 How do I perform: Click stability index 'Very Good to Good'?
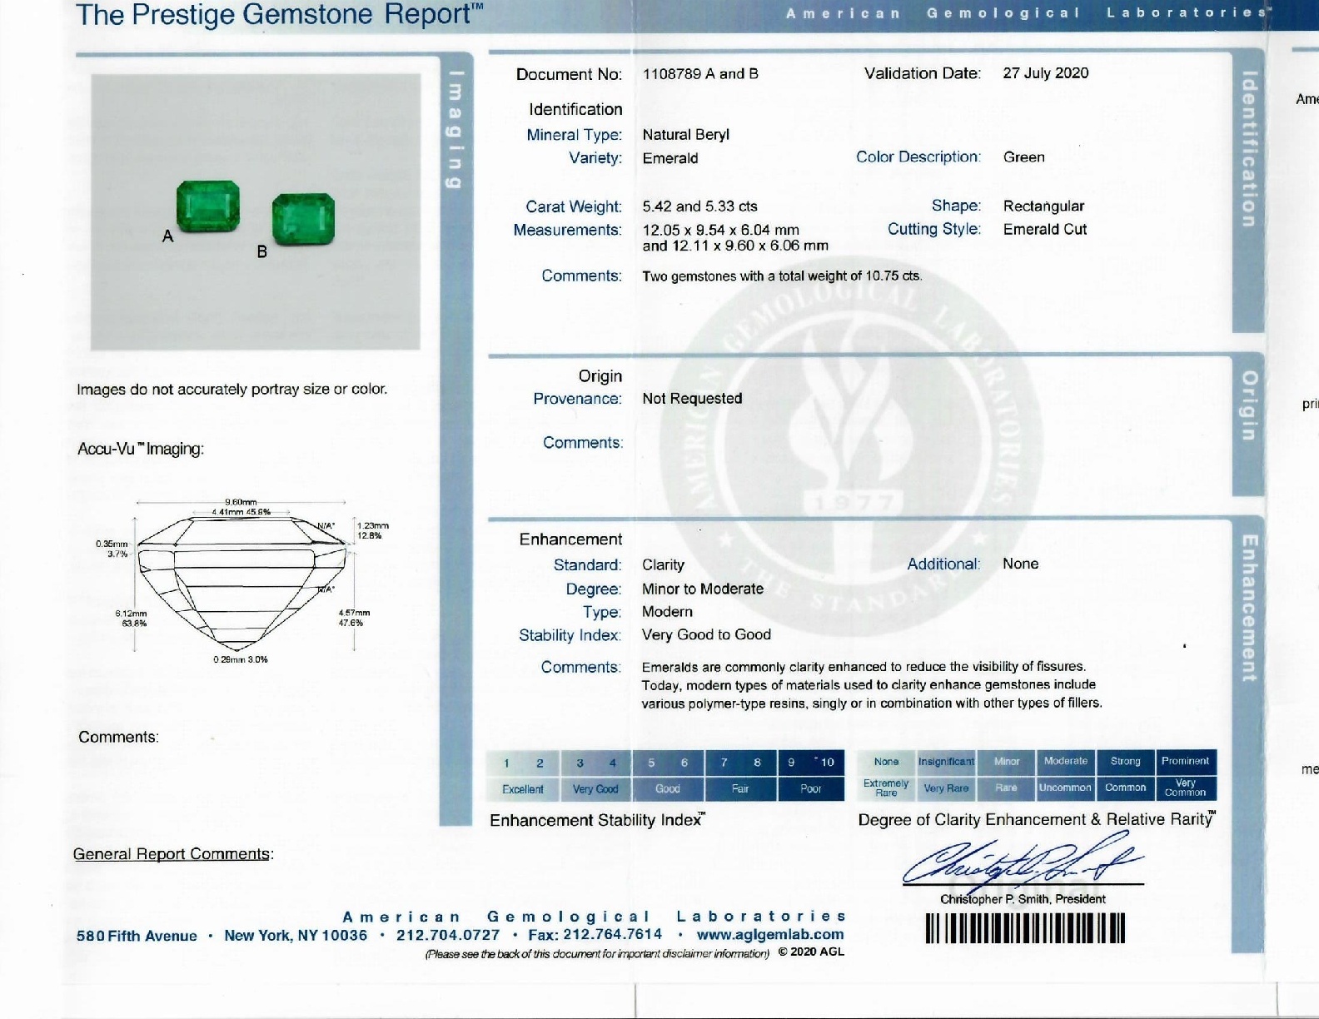pos(706,635)
